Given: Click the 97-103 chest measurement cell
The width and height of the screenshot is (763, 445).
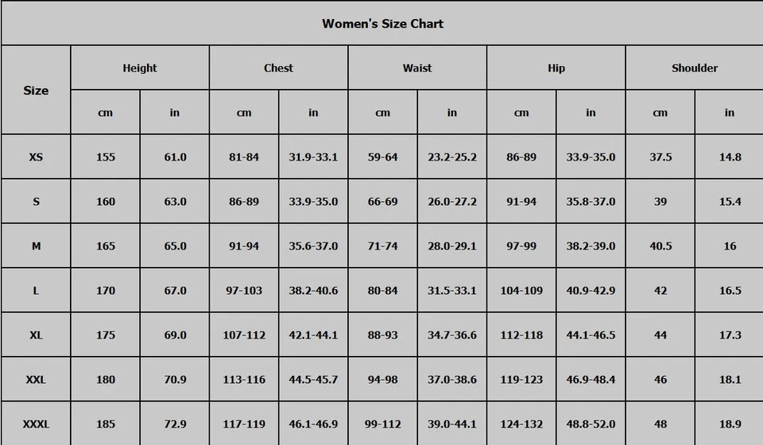Looking at the screenshot, I should pyautogui.click(x=244, y=291).
